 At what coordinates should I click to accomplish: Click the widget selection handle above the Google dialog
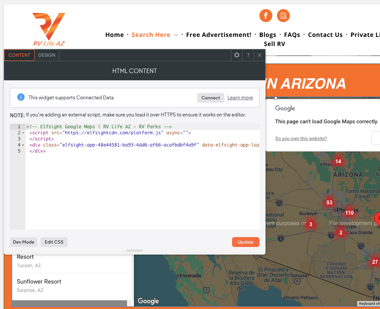pyautogui.click(x=275, y=98)
